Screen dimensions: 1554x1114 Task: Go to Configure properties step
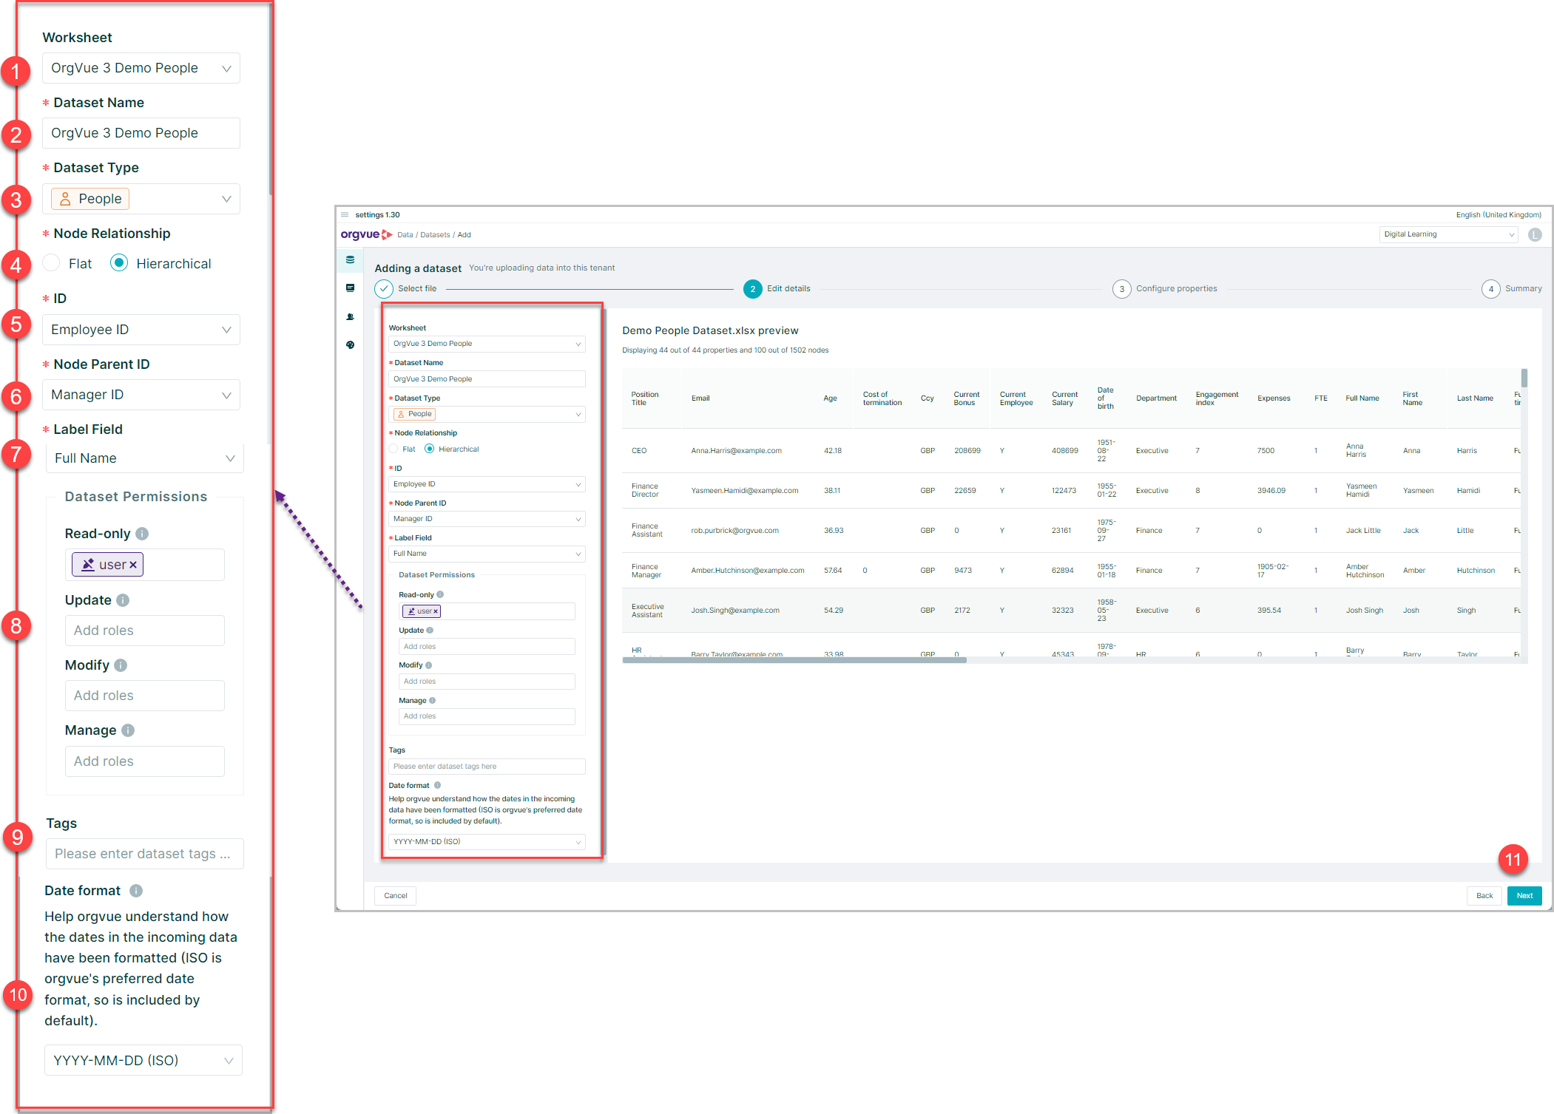click(x=1165, y=288)
